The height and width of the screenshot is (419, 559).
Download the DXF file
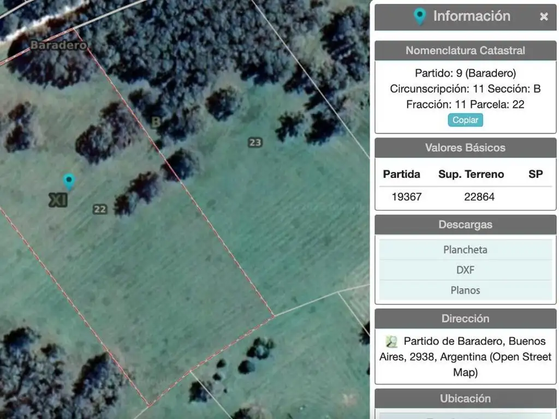point(465,270)
